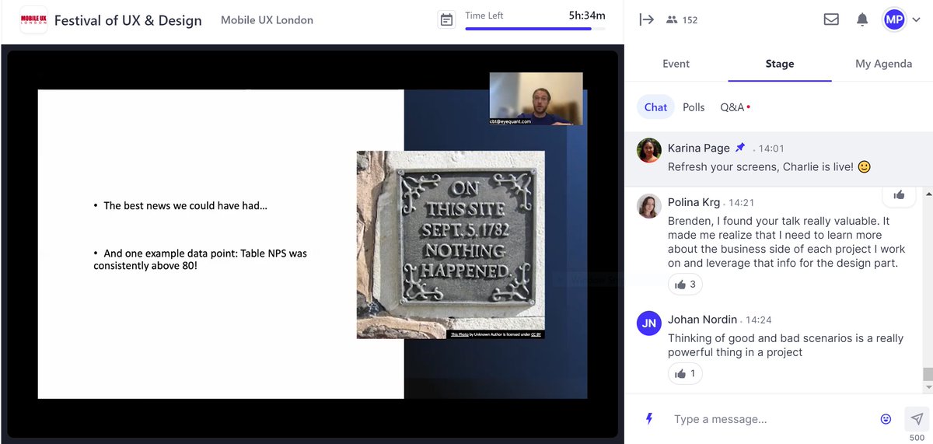
Task: Switch to the Event tab
Action: pos(676,64)
